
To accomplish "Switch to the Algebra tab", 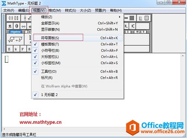I will click(15, 32).
